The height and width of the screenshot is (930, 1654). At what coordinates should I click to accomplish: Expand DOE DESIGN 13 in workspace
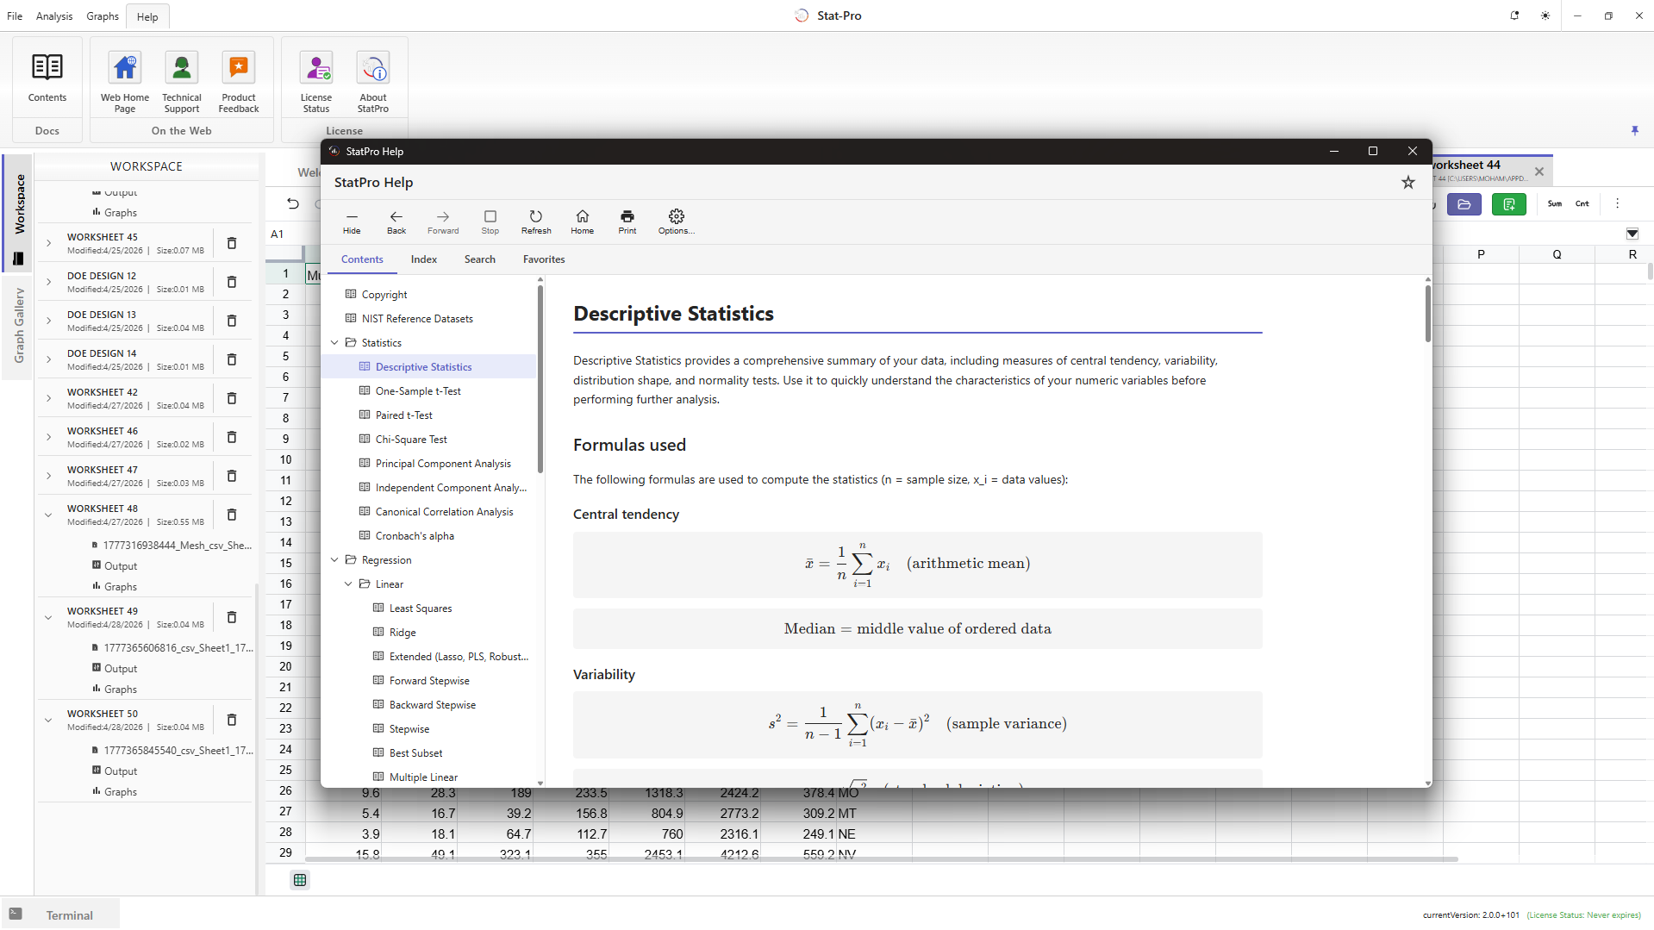tap(48, 321)
